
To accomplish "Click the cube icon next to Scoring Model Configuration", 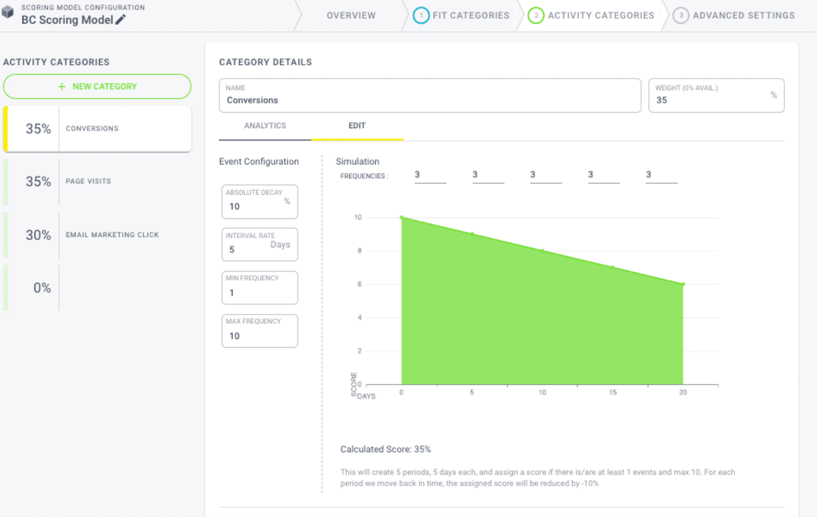I will pos(8,13).
